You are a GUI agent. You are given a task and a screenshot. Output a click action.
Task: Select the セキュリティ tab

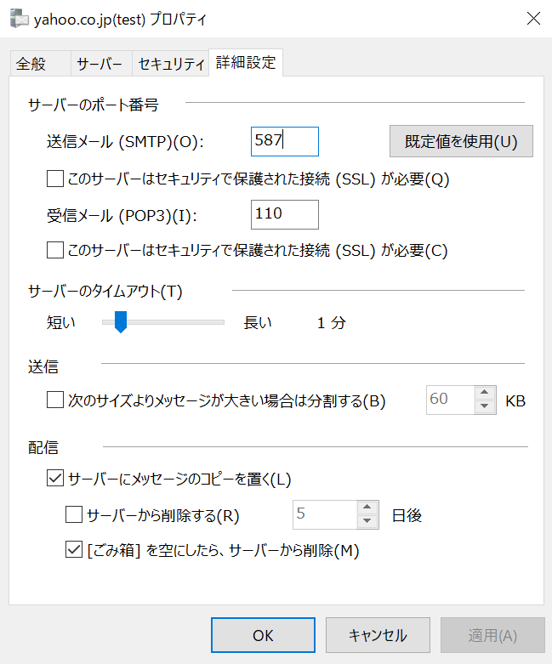172,64
